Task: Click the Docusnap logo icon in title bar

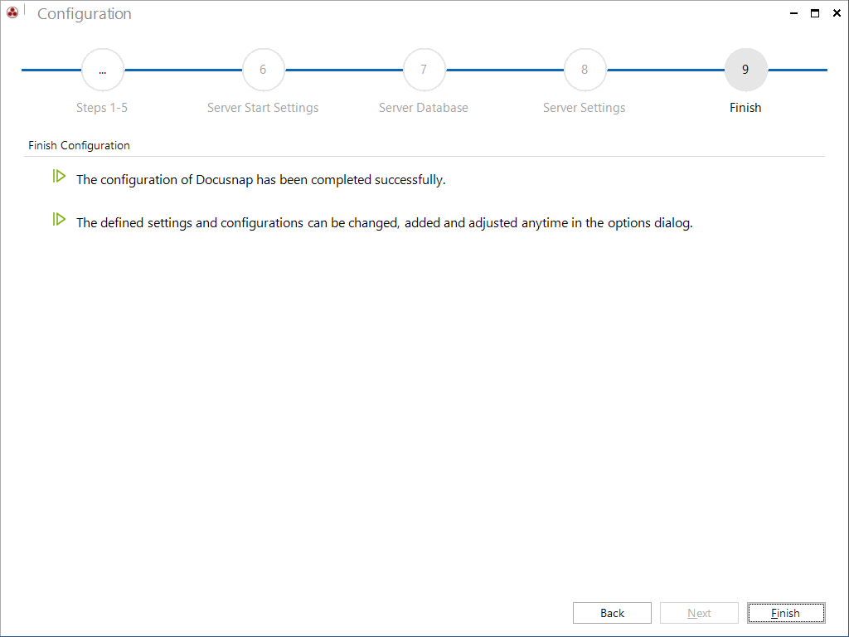Action: pyautogui.click(x=12, y=12)
